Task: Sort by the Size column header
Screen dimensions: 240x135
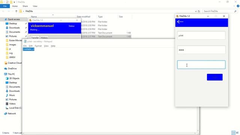Action: [x=121, y=16]
